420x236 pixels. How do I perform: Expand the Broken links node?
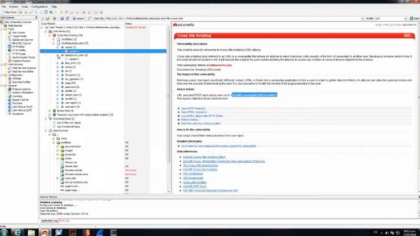pyautogui.click(x=50, y=111)
